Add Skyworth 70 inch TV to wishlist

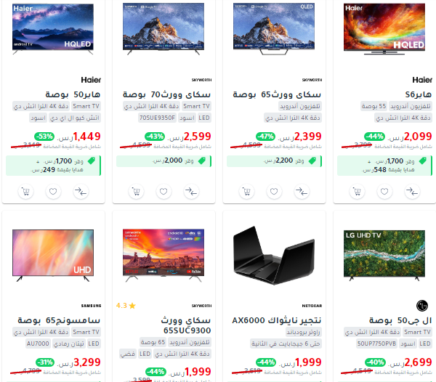pos(163,192)
